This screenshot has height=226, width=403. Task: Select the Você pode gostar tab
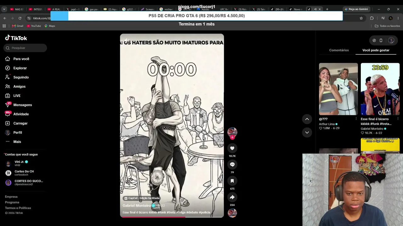(376, 50)
